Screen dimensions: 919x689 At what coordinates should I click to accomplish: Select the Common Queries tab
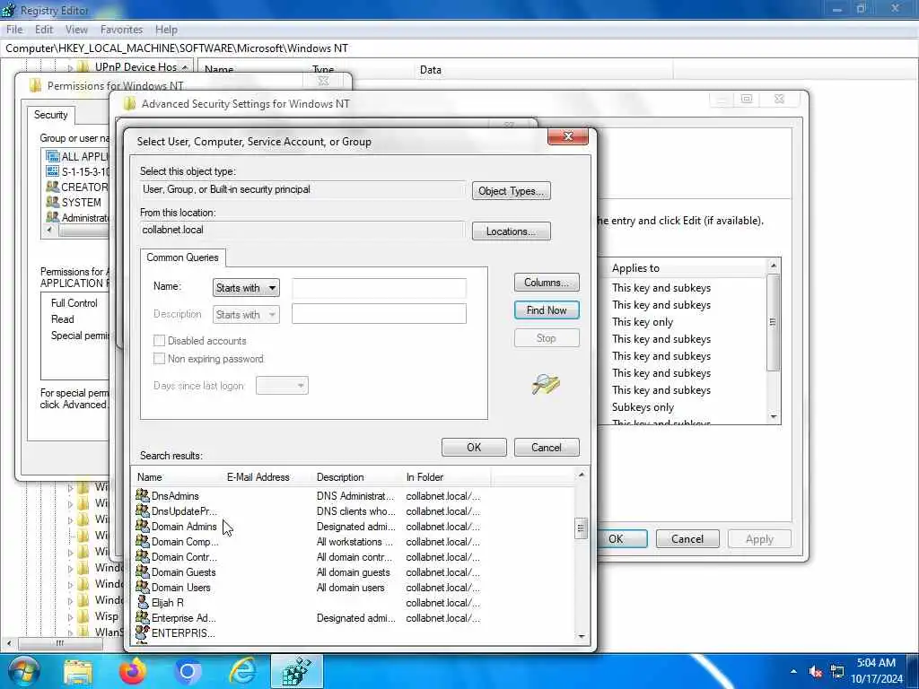(x=182, y=257)
